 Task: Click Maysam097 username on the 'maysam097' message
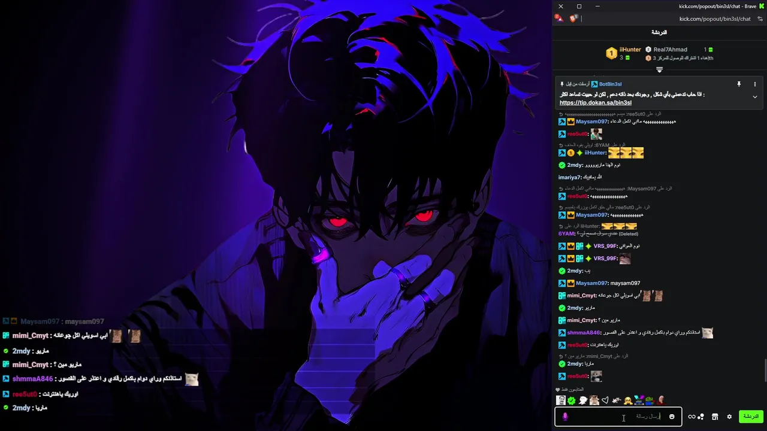coord(592,283)
